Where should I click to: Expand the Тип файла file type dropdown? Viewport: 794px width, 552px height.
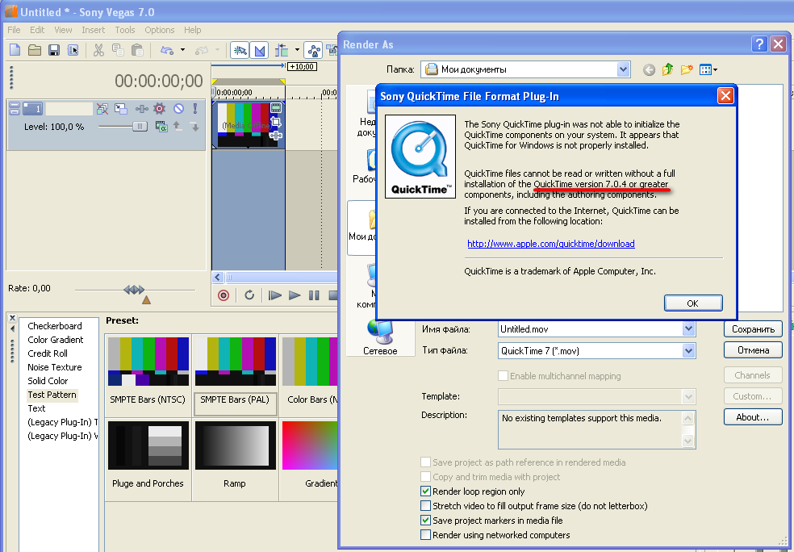pos(688,350)
